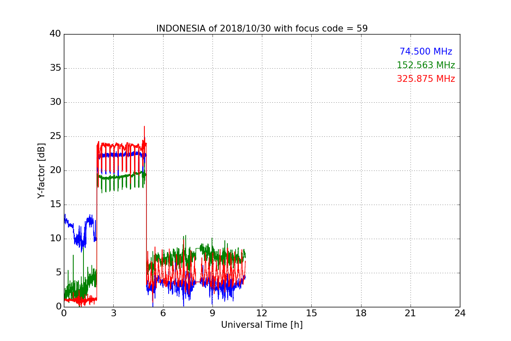
Task: Click the y-axis tick label 5
Action: point(58,273)
